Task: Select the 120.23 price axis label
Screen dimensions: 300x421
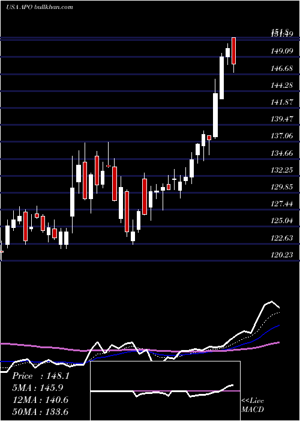Action: click(282, 254)
